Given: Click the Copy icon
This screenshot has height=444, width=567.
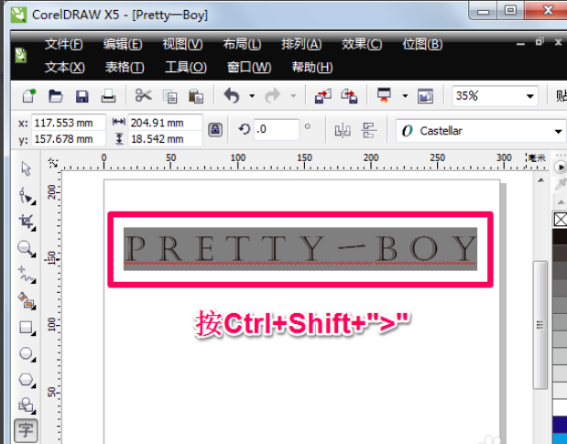Looking at the screenshot, I should [170, 96].
